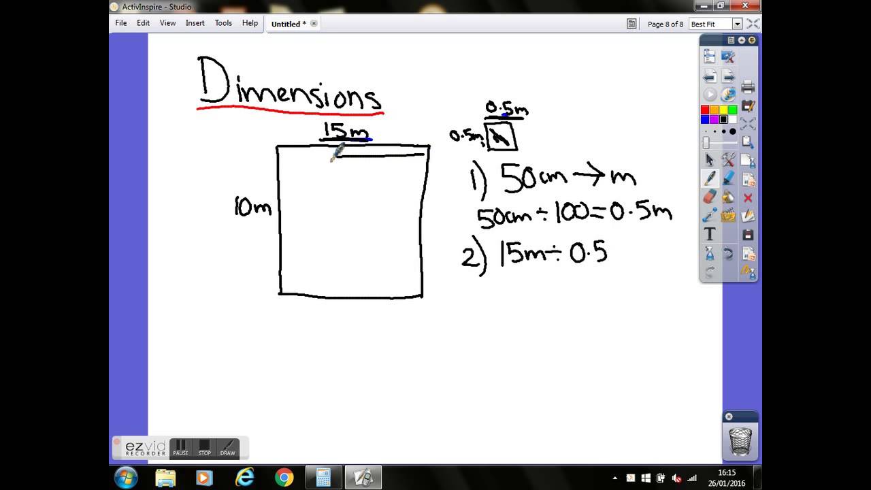Open the Tools menu
Image resolution: width=871 pixels, height=490 pixels.
pyautogui.click(x=223, y=23)
